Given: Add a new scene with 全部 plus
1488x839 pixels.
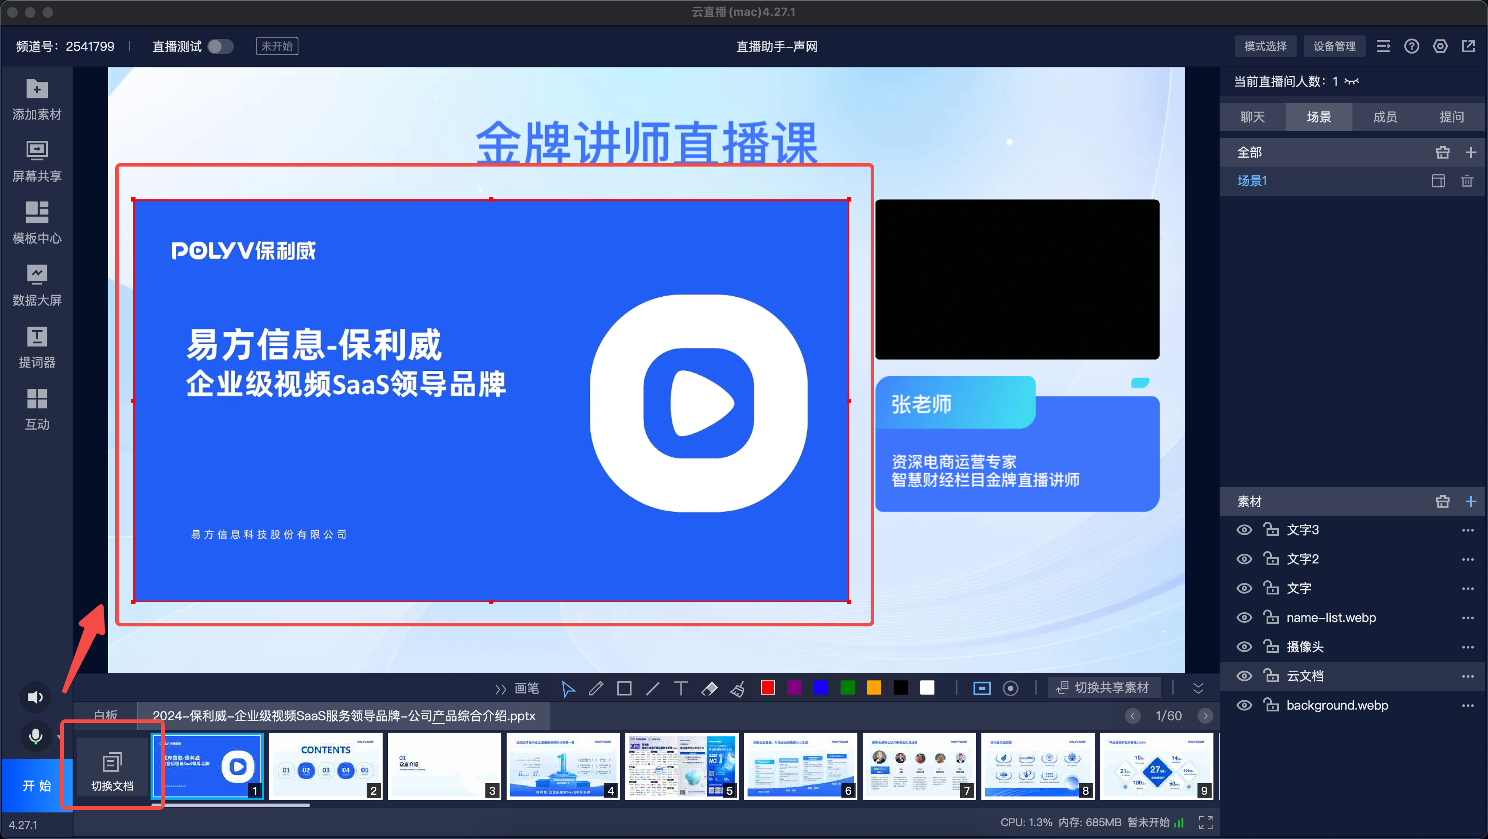Looking at the screenshot, I should [1471, 152].
